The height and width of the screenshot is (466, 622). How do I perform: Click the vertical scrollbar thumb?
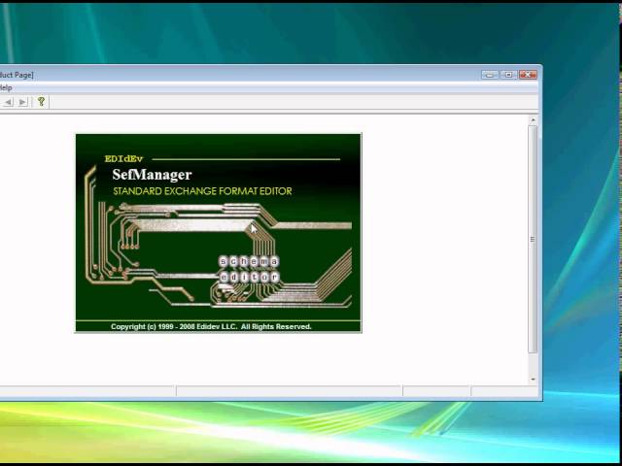[534, 240]
